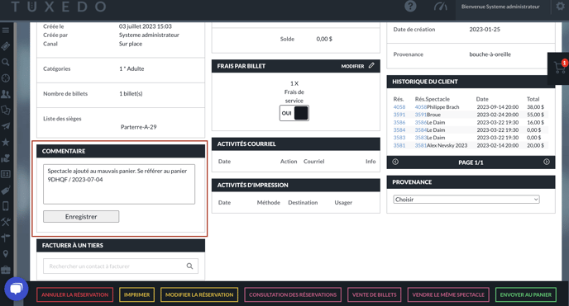Open the briefcase icon in sidebar
The width and height of the screenshot is (569, 306).
[x=6, y=270]
